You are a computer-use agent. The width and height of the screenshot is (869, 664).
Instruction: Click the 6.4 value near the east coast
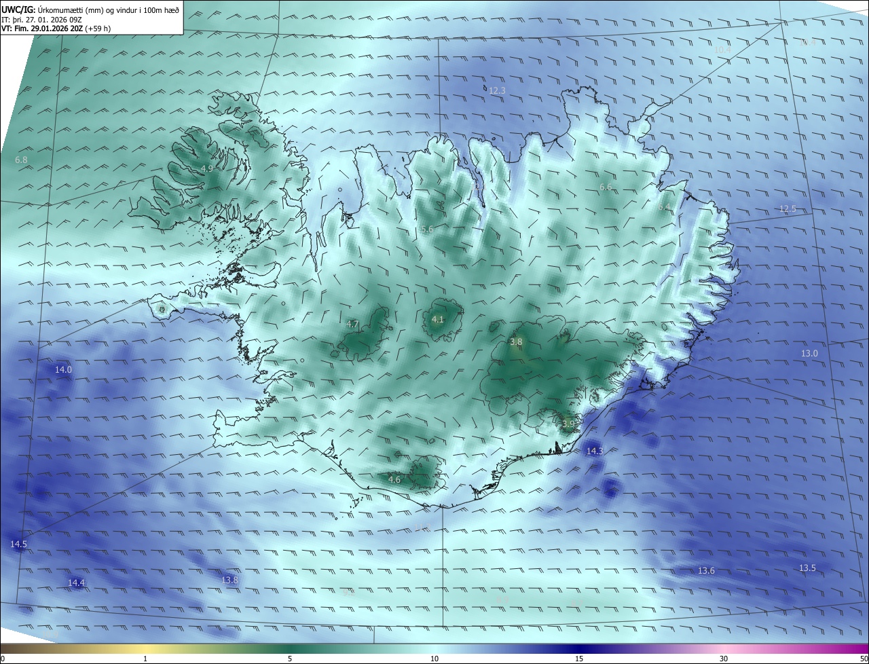pos(664,206)
